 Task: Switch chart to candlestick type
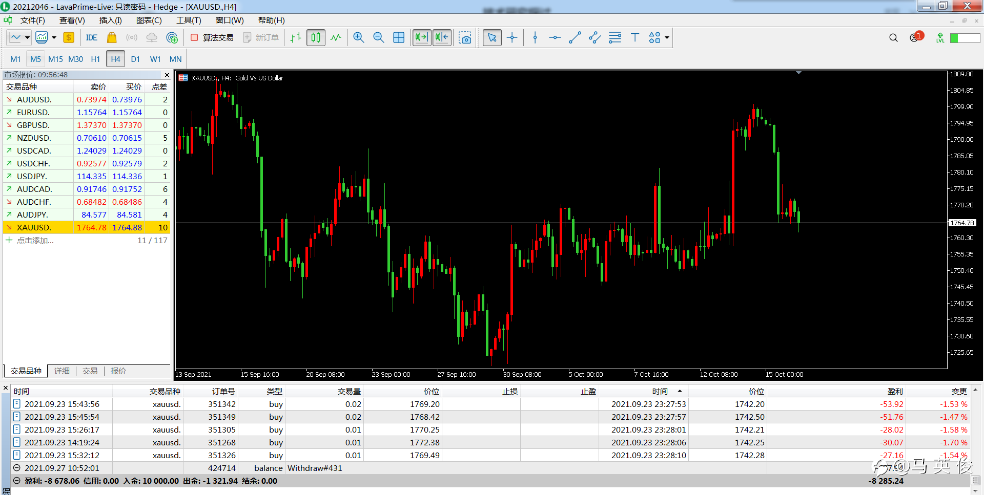(316, 38)
